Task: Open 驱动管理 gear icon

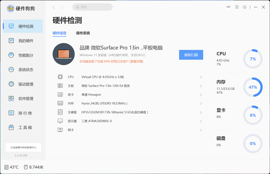Action: pos(11,84)
